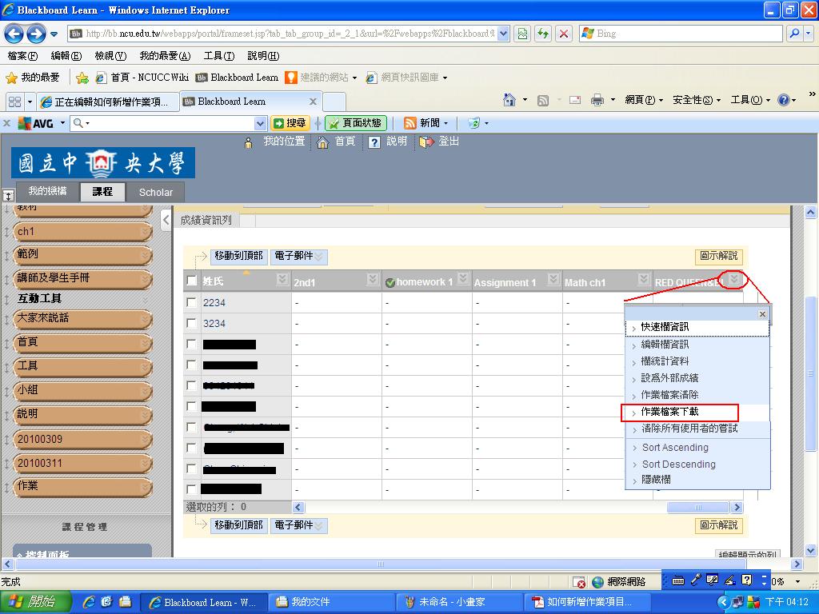
Task: Tick the checkbox for student 3234
Action: [192, 323]
